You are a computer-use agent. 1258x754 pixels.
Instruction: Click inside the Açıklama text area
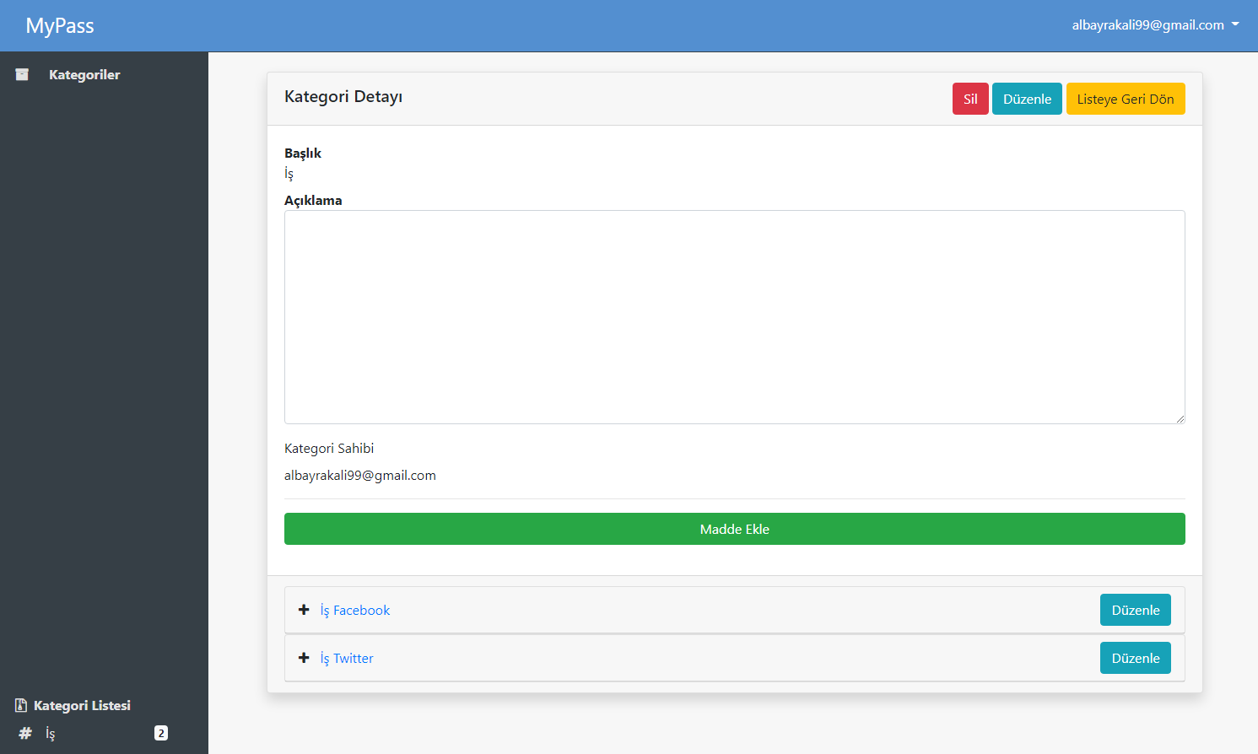coord(734,316)
